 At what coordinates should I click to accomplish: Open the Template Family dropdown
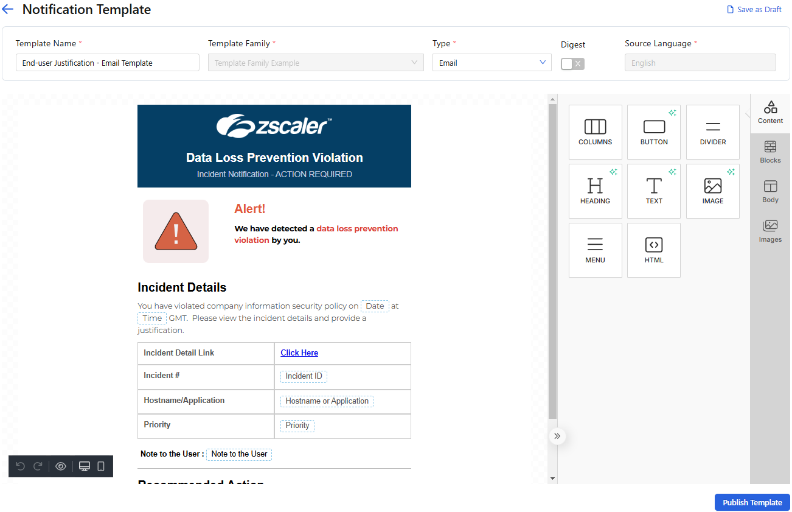click(316, 62)
